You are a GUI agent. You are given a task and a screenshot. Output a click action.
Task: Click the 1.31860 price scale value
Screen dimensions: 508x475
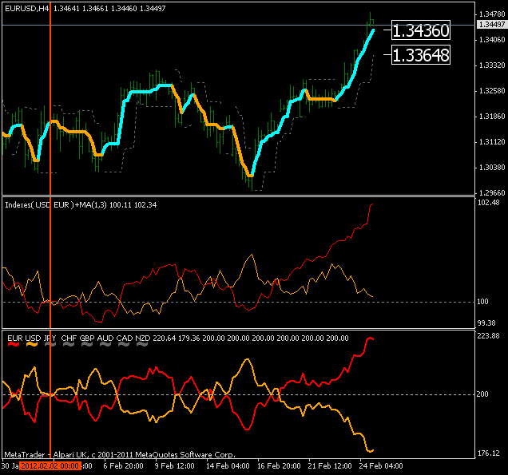492,117
